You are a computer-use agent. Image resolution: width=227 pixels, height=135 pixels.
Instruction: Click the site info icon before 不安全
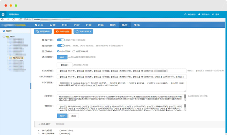[x=21, y=19]
